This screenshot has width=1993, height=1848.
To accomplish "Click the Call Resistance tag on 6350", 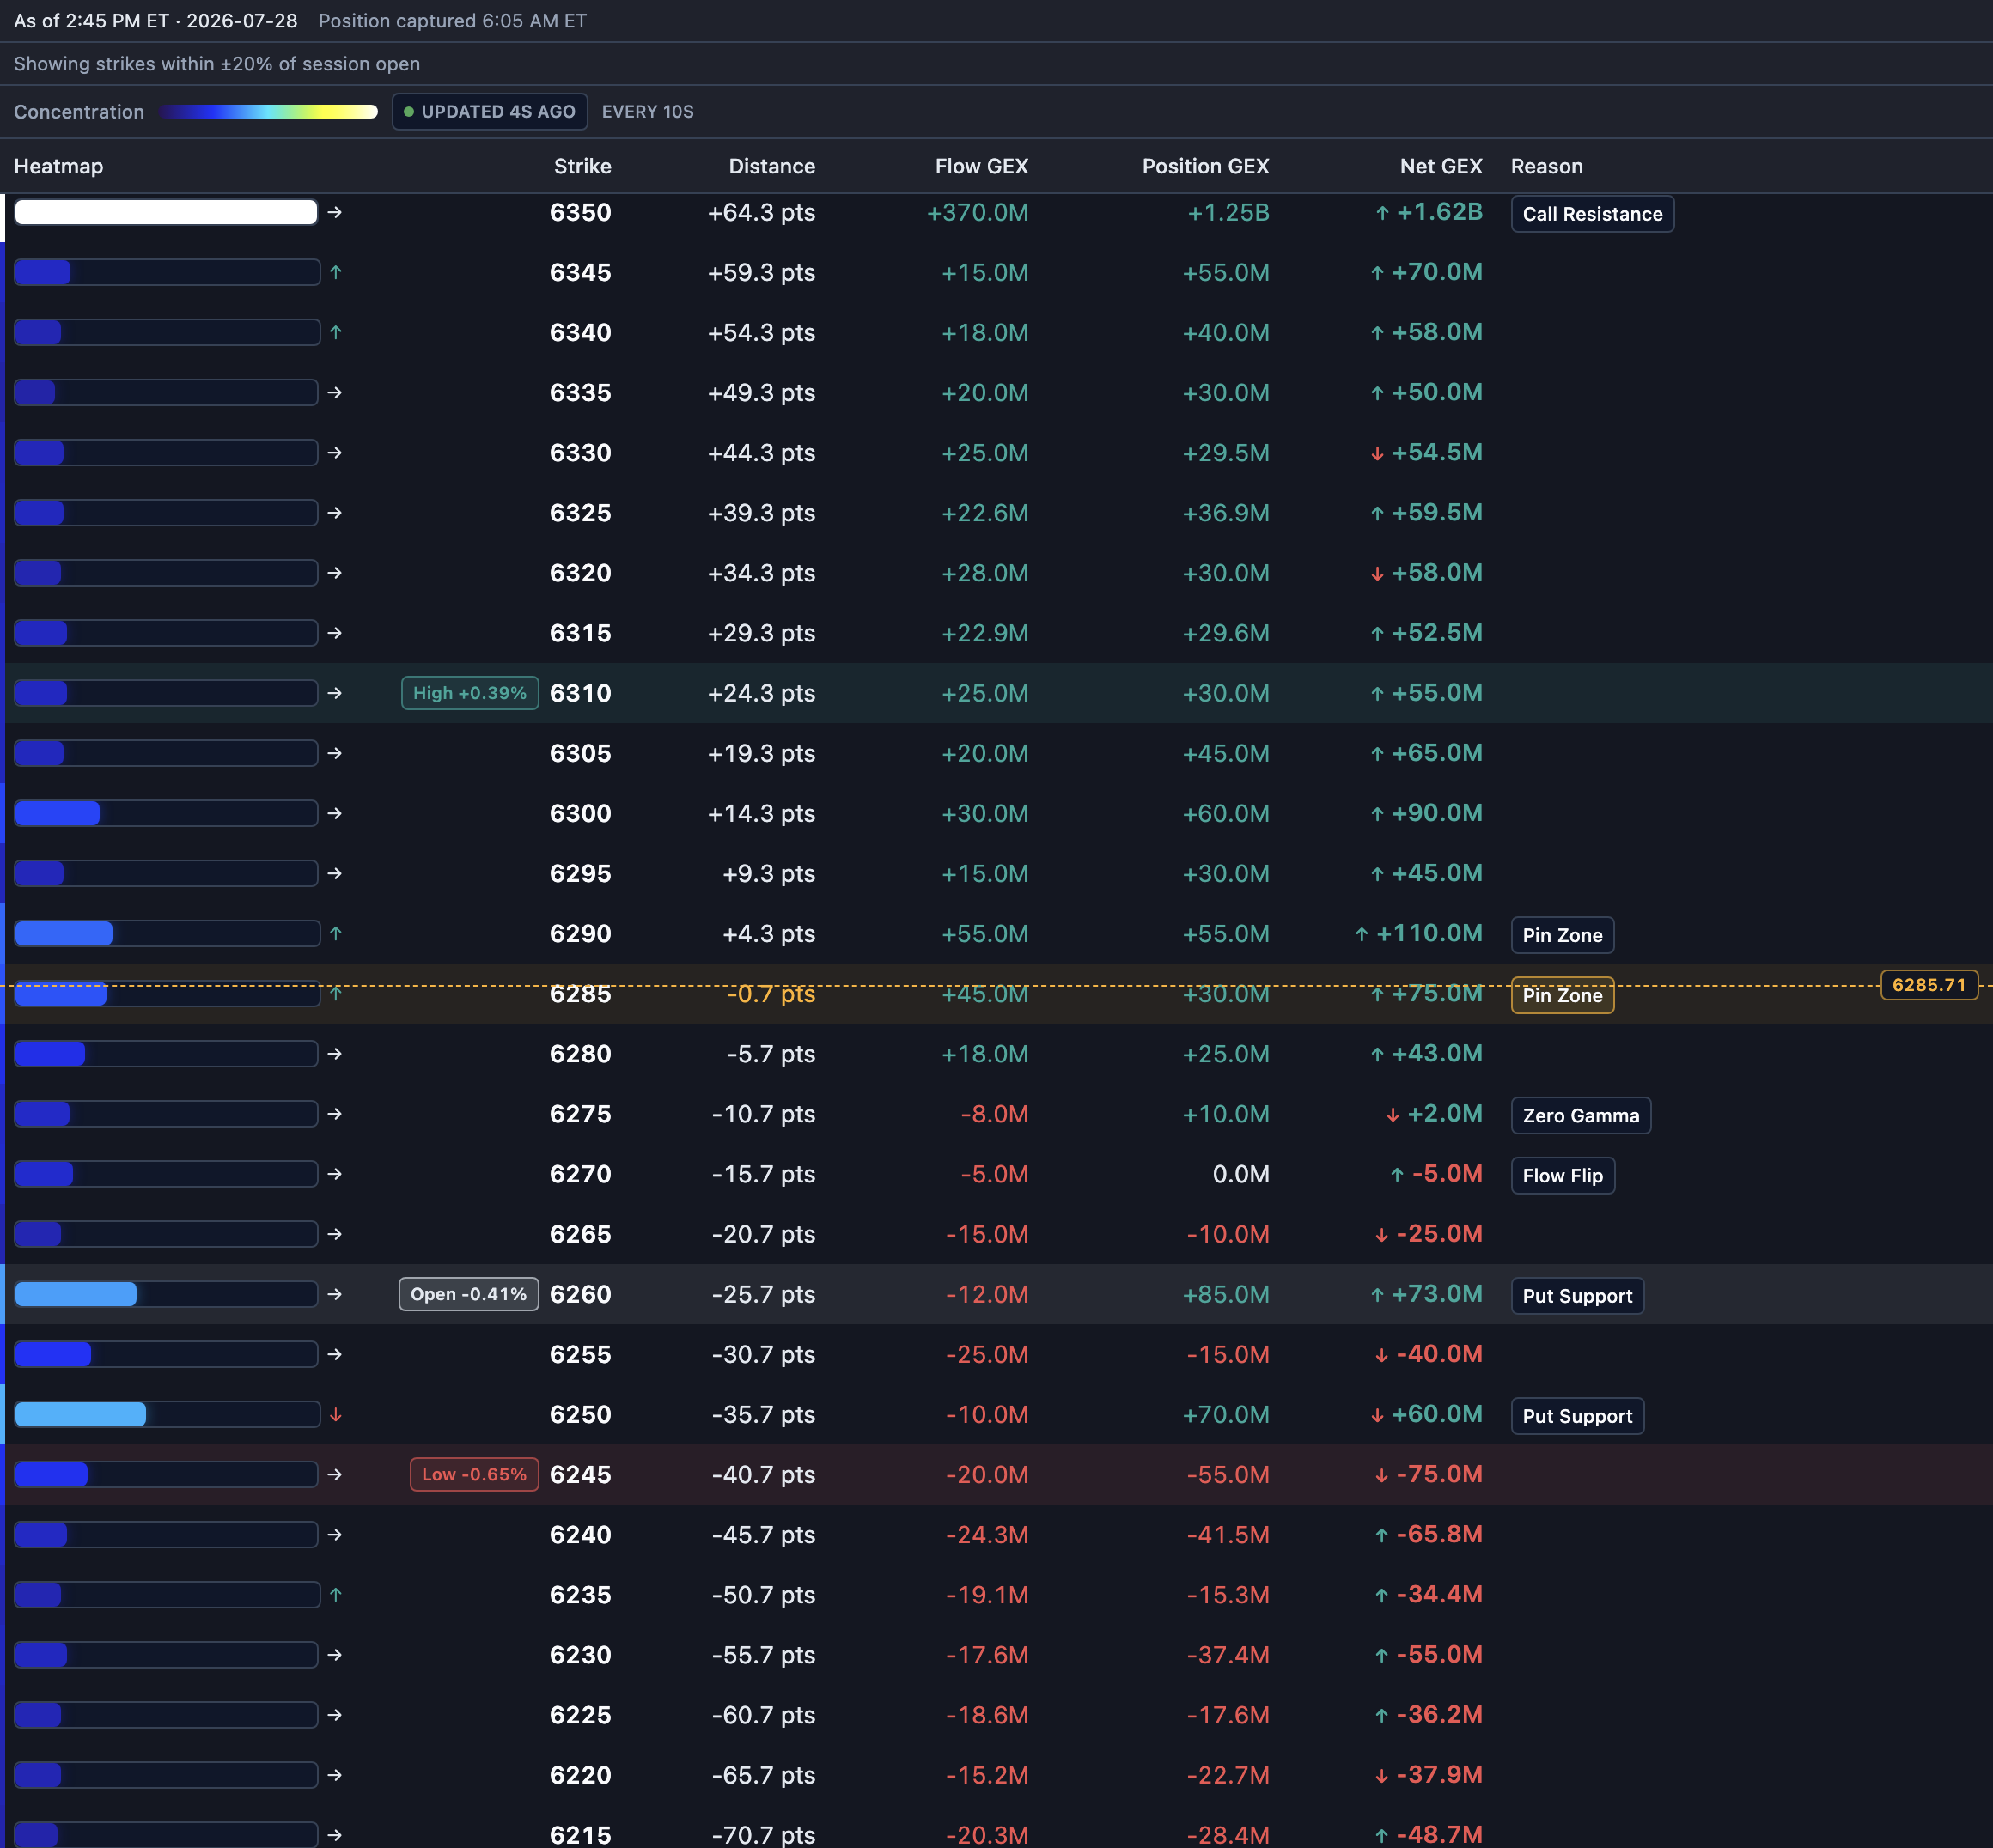I will (1592, 214).
